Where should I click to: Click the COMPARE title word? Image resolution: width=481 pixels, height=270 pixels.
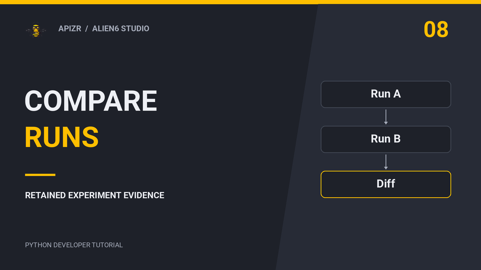click(x=91, y=101)
